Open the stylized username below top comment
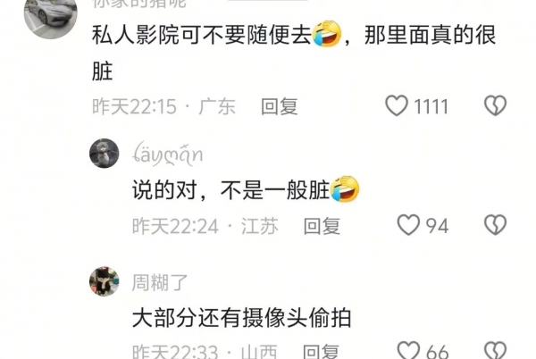The width and height of the screenshot is (536, 359). click(168, 154)
